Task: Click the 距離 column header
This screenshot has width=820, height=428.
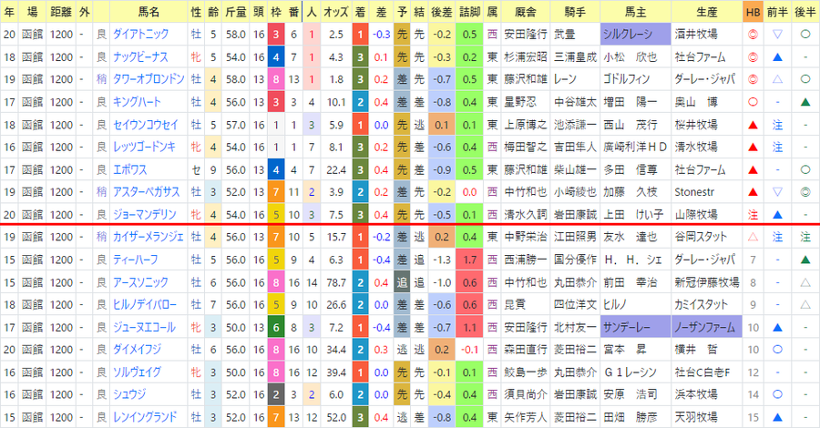Action: 62,12
